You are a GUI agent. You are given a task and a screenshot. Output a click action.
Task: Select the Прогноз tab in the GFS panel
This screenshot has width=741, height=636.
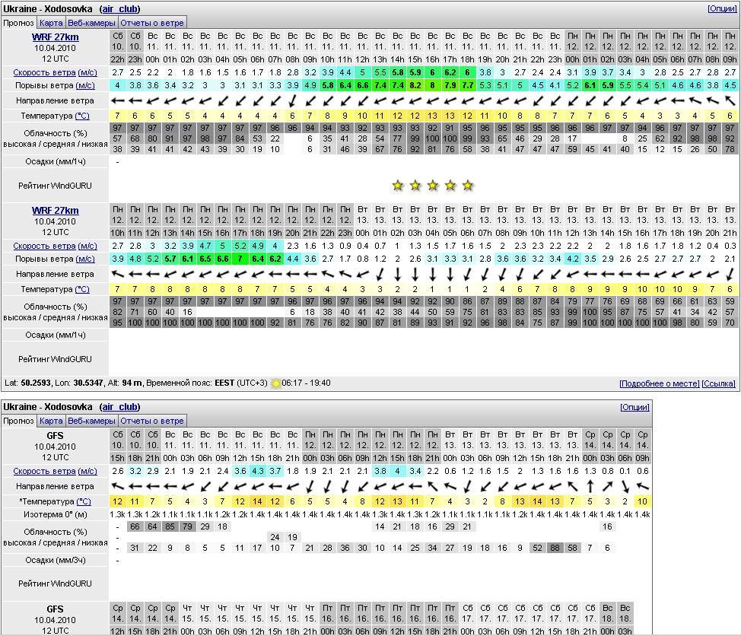18,421
